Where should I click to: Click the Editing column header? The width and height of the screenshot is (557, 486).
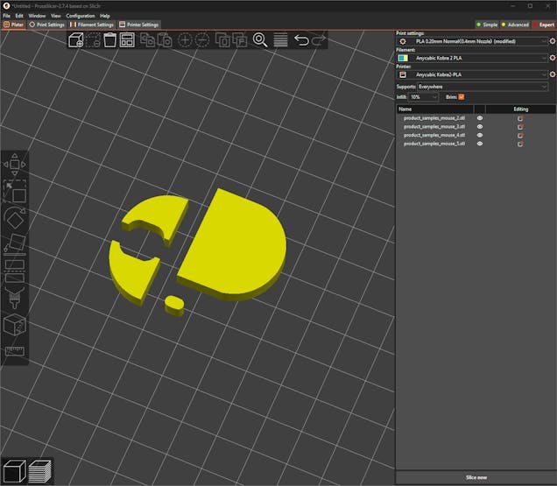tap(521, 109)
